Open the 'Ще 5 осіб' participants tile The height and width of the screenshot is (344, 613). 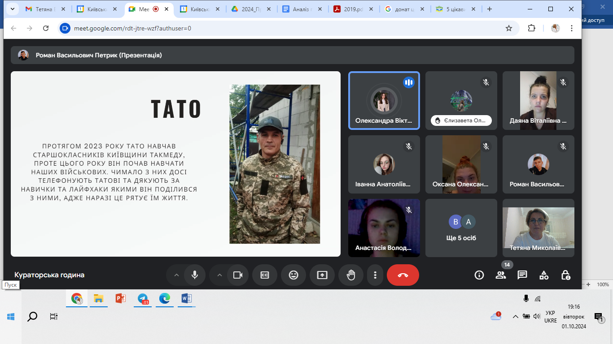461,228
